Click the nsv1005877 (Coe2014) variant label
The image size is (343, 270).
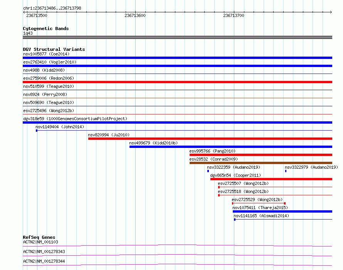pyautogui.click(x=46, y=54)
